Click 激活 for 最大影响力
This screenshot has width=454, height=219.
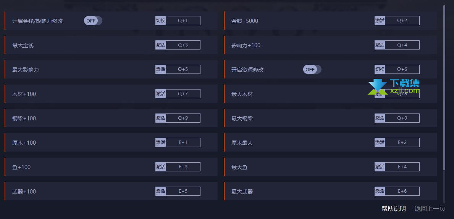161,69
